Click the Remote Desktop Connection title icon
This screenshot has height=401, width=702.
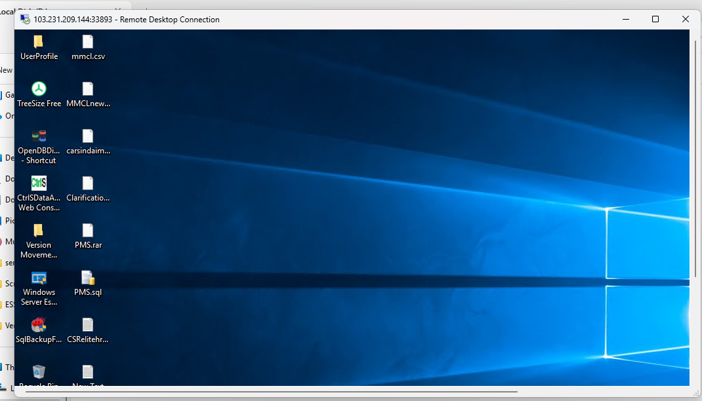[x=25, y=19]
